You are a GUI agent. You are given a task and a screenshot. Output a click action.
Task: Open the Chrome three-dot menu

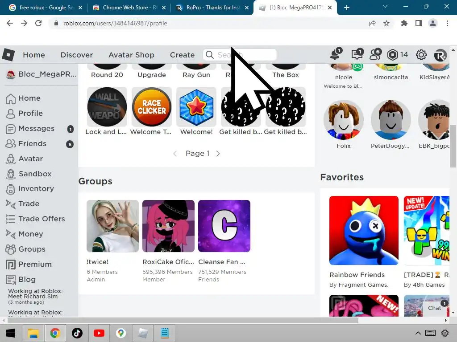tap(447, 23)
